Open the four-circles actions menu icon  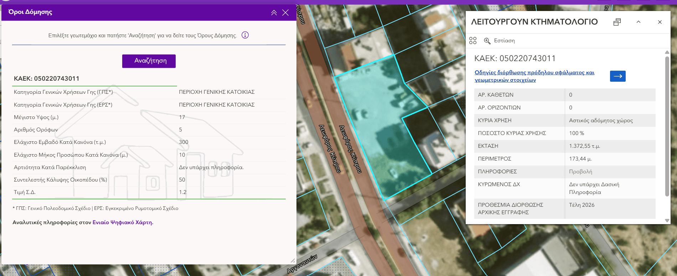(473, 41)
